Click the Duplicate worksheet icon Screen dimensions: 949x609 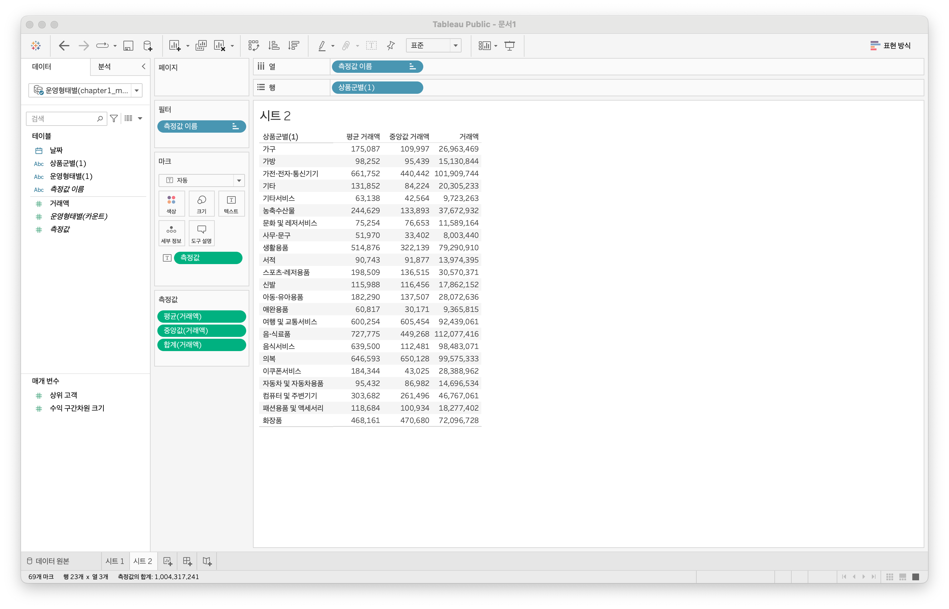coord(201,46)
